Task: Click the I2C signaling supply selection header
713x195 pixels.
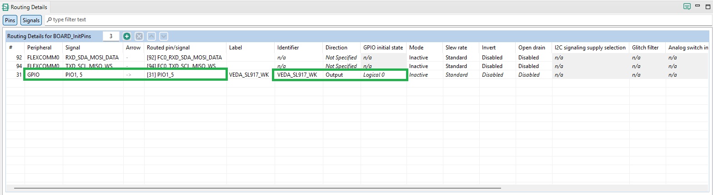Action: point(591,48)
